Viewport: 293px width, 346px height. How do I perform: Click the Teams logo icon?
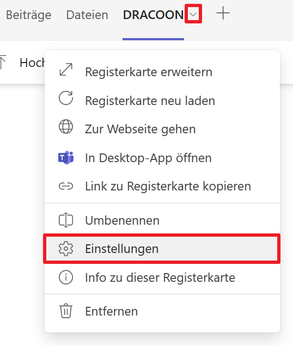click(x=66, y=158)
